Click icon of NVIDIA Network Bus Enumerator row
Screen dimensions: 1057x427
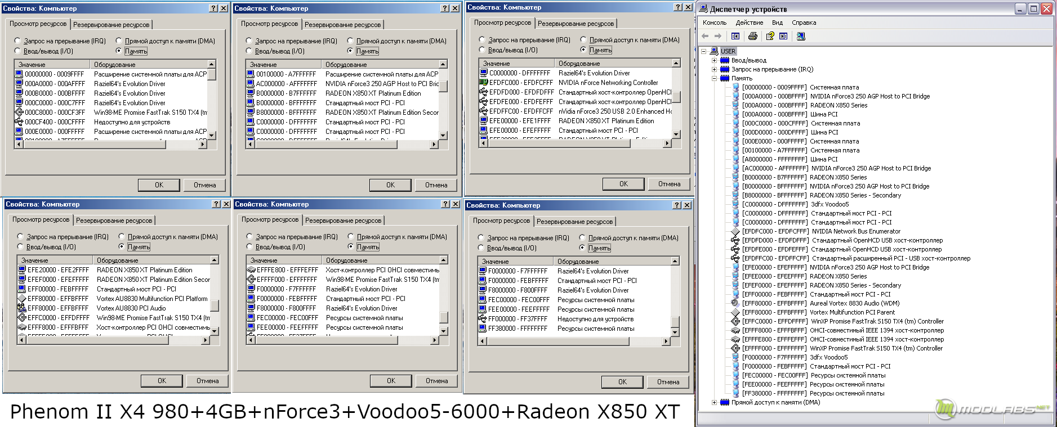point(735,231)
